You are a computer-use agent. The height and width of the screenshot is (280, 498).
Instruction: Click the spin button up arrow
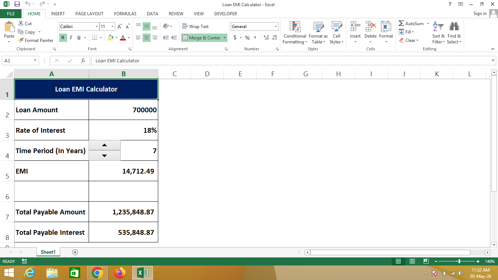pos(105,145)
